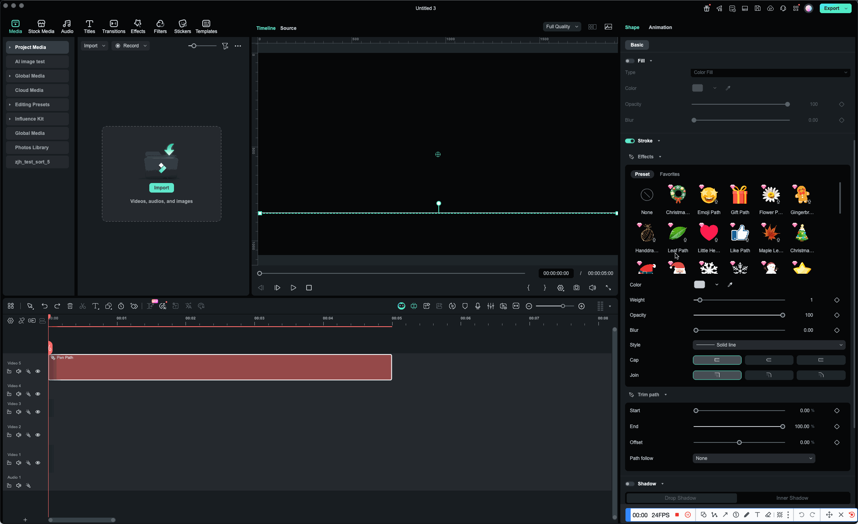858x524 pixels.
Task: Click the split scissors tool in timeline toolbar
Action: pyautogui.click(x=83, y=306)
